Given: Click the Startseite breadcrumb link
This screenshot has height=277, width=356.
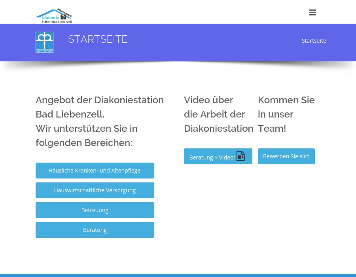Looking at the screenshot, I should [x=314, y=40].
